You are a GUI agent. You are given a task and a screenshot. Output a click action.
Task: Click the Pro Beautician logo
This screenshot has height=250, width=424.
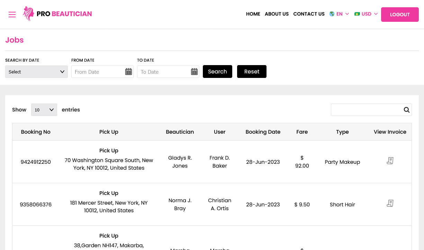click(x=57, y=14)
